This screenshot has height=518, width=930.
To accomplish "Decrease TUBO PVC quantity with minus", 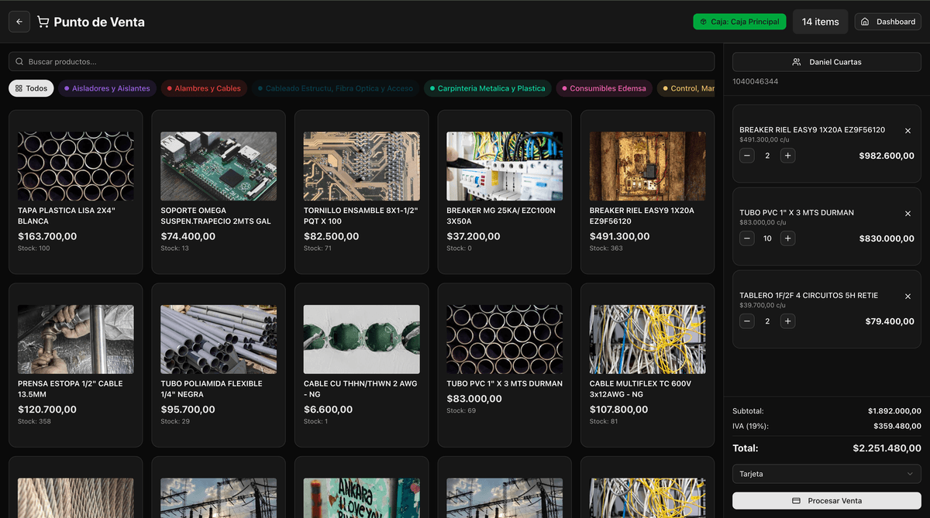I will coord(747,238).
